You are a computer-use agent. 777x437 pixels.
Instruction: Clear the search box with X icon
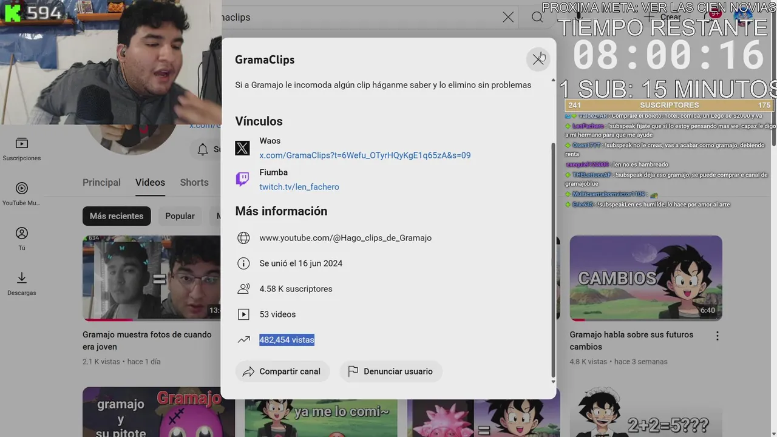click(508, 17)
